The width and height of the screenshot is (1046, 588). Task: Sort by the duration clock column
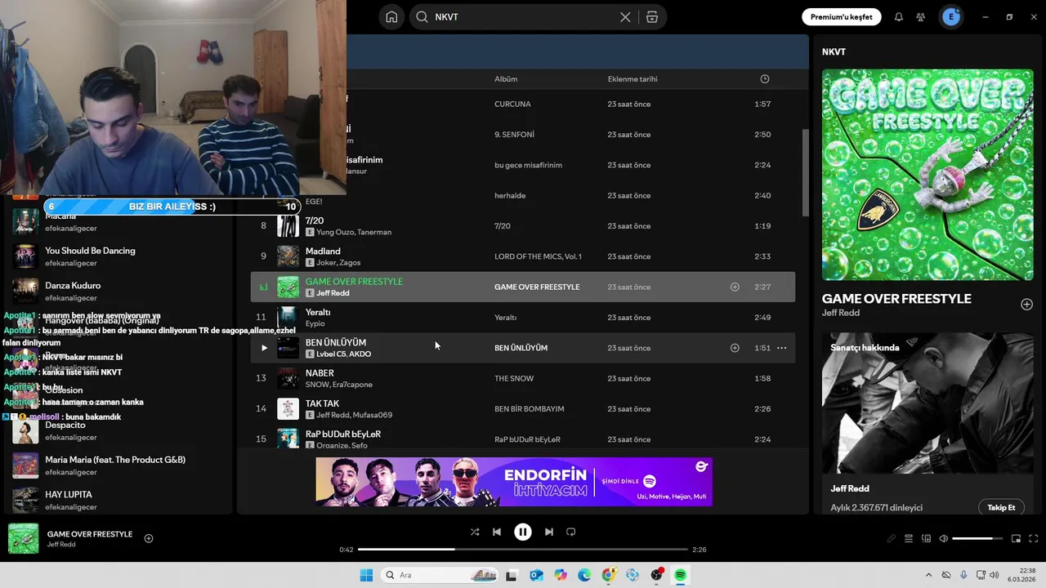[765, 79]
